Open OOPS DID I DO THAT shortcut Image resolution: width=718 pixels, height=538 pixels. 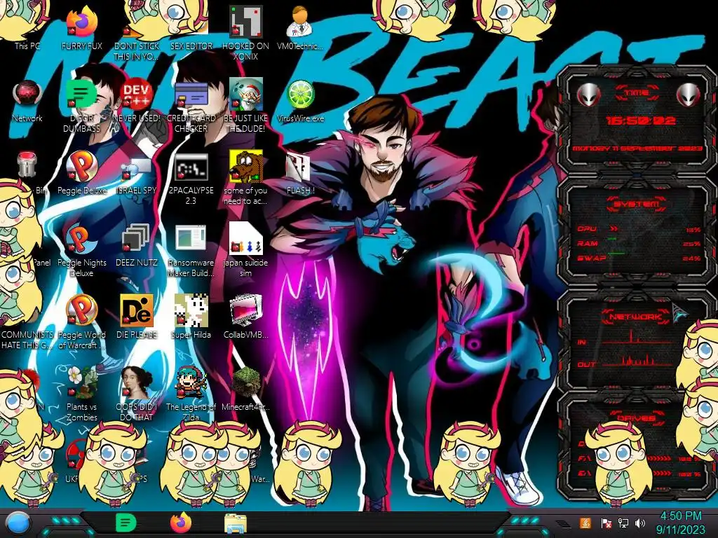tap(137, 394)
